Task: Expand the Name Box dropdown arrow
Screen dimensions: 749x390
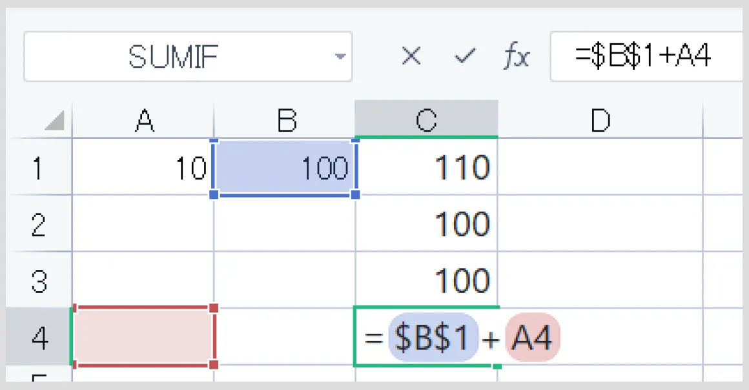Action: coord(340,56)
